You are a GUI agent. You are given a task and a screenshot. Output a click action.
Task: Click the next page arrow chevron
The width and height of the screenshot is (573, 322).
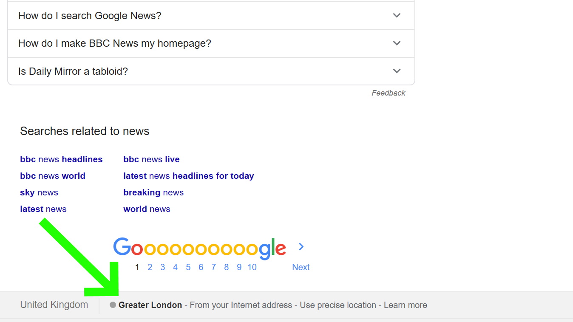301,247
